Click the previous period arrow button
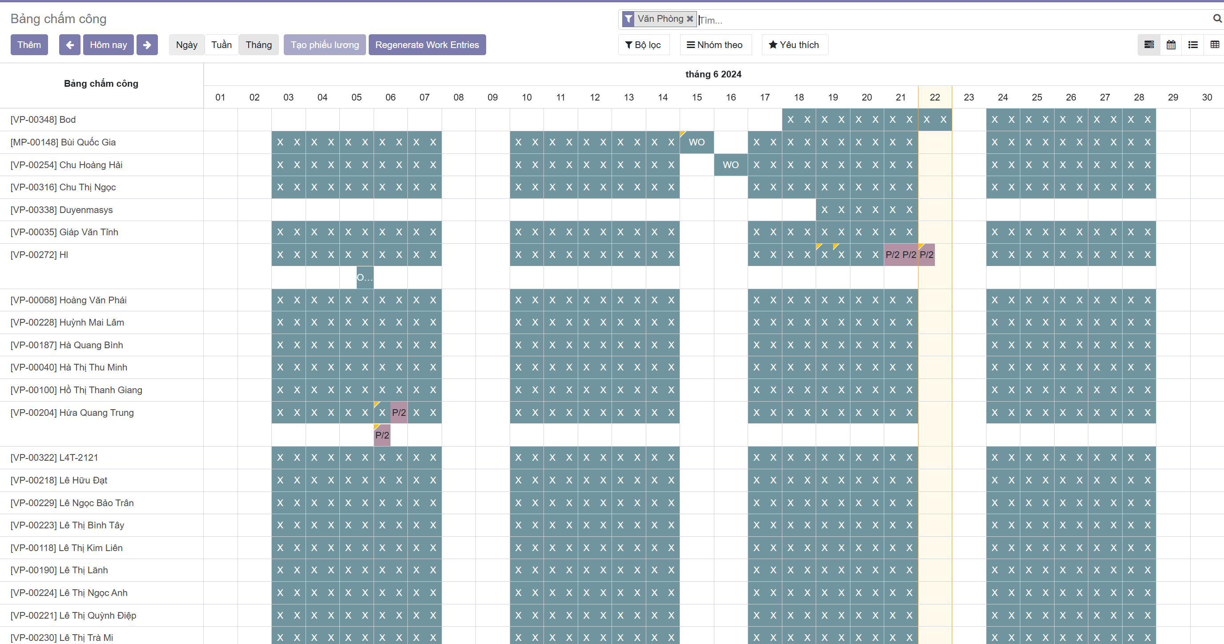This screenshot has height=644, width=1224. click(69, 44)
